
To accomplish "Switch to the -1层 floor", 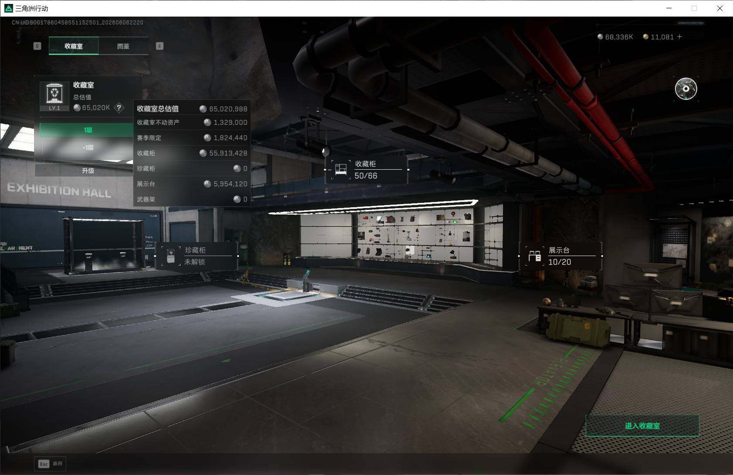I will [x=88, y=147].
